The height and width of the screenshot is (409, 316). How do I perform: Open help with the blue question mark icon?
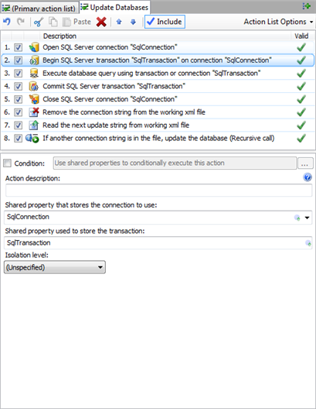click(x=308, y=177)
